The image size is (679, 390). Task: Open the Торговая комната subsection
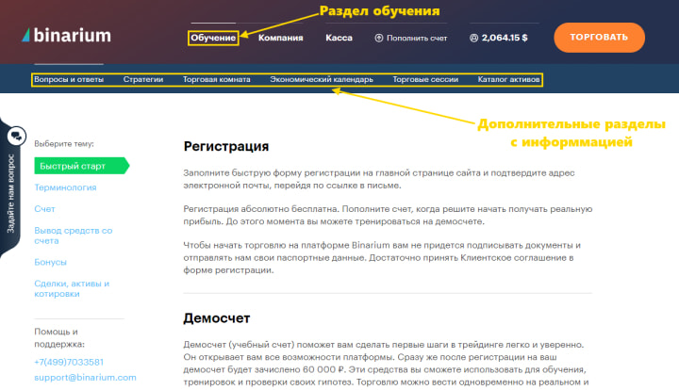point(217,79)
